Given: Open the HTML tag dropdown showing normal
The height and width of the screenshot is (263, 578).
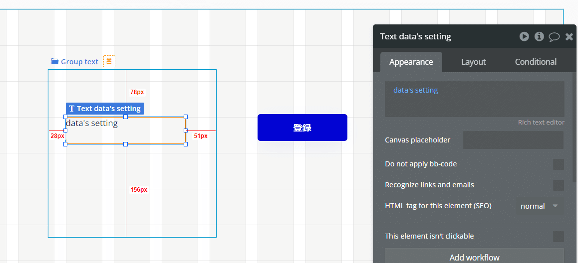Looking at the screenshot, I should tap(539, 206).
